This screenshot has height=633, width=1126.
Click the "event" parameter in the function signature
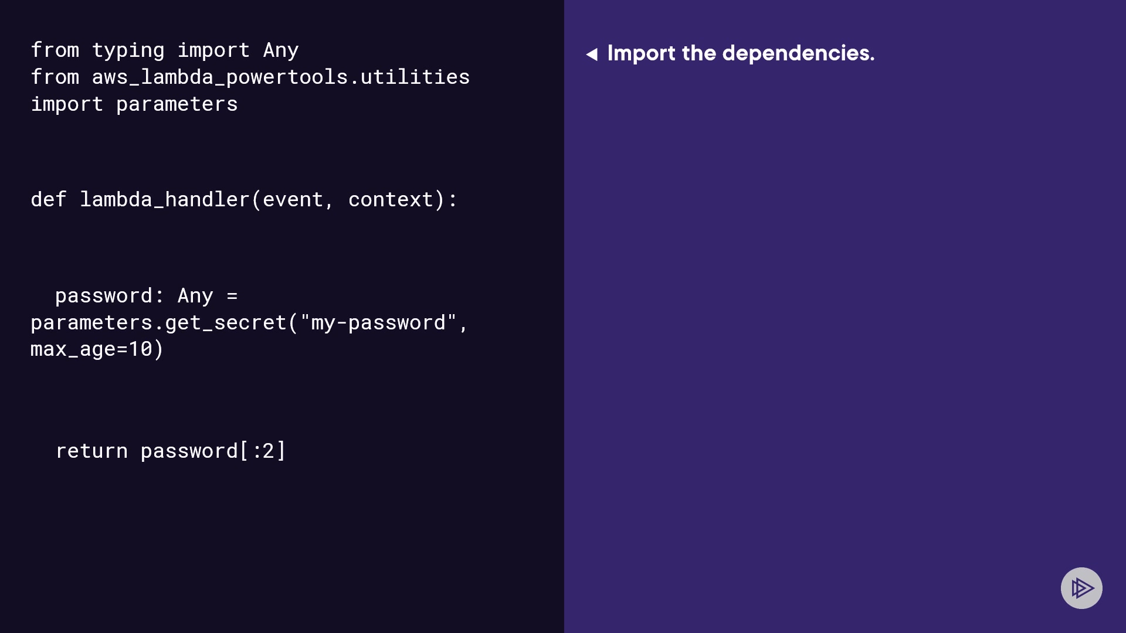[x=293, y=200]
